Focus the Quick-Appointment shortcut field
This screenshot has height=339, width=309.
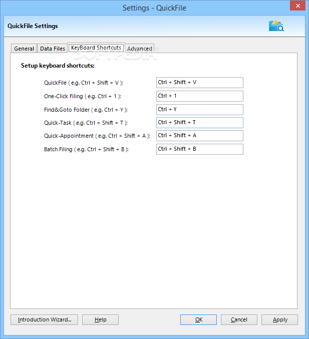pyautogui.click(x=200, y=136)
